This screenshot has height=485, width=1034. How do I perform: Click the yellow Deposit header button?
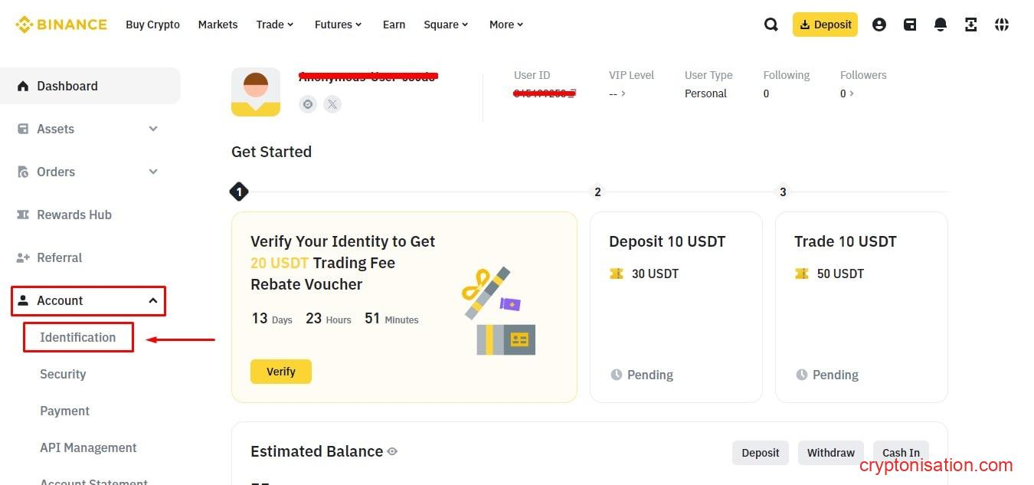[x=825, y=25]
